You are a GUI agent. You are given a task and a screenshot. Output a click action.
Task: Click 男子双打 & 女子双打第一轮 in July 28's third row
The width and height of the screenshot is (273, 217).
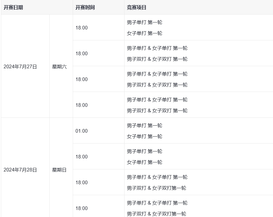156,188
